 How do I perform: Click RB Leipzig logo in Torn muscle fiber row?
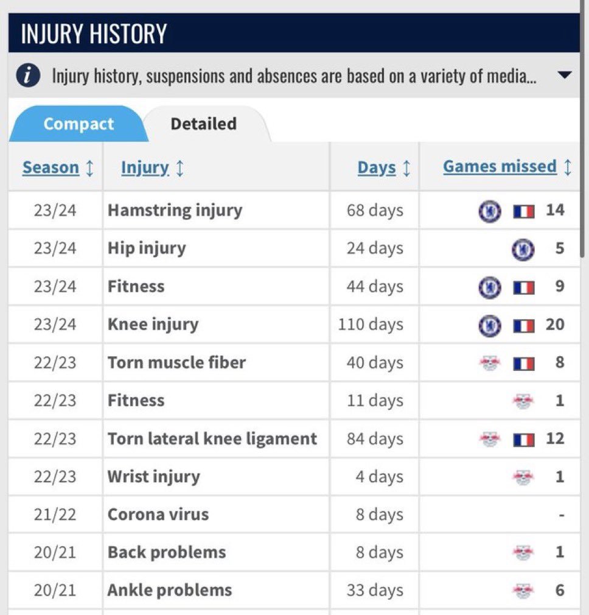pyautogui.click(x=489, y=363)
